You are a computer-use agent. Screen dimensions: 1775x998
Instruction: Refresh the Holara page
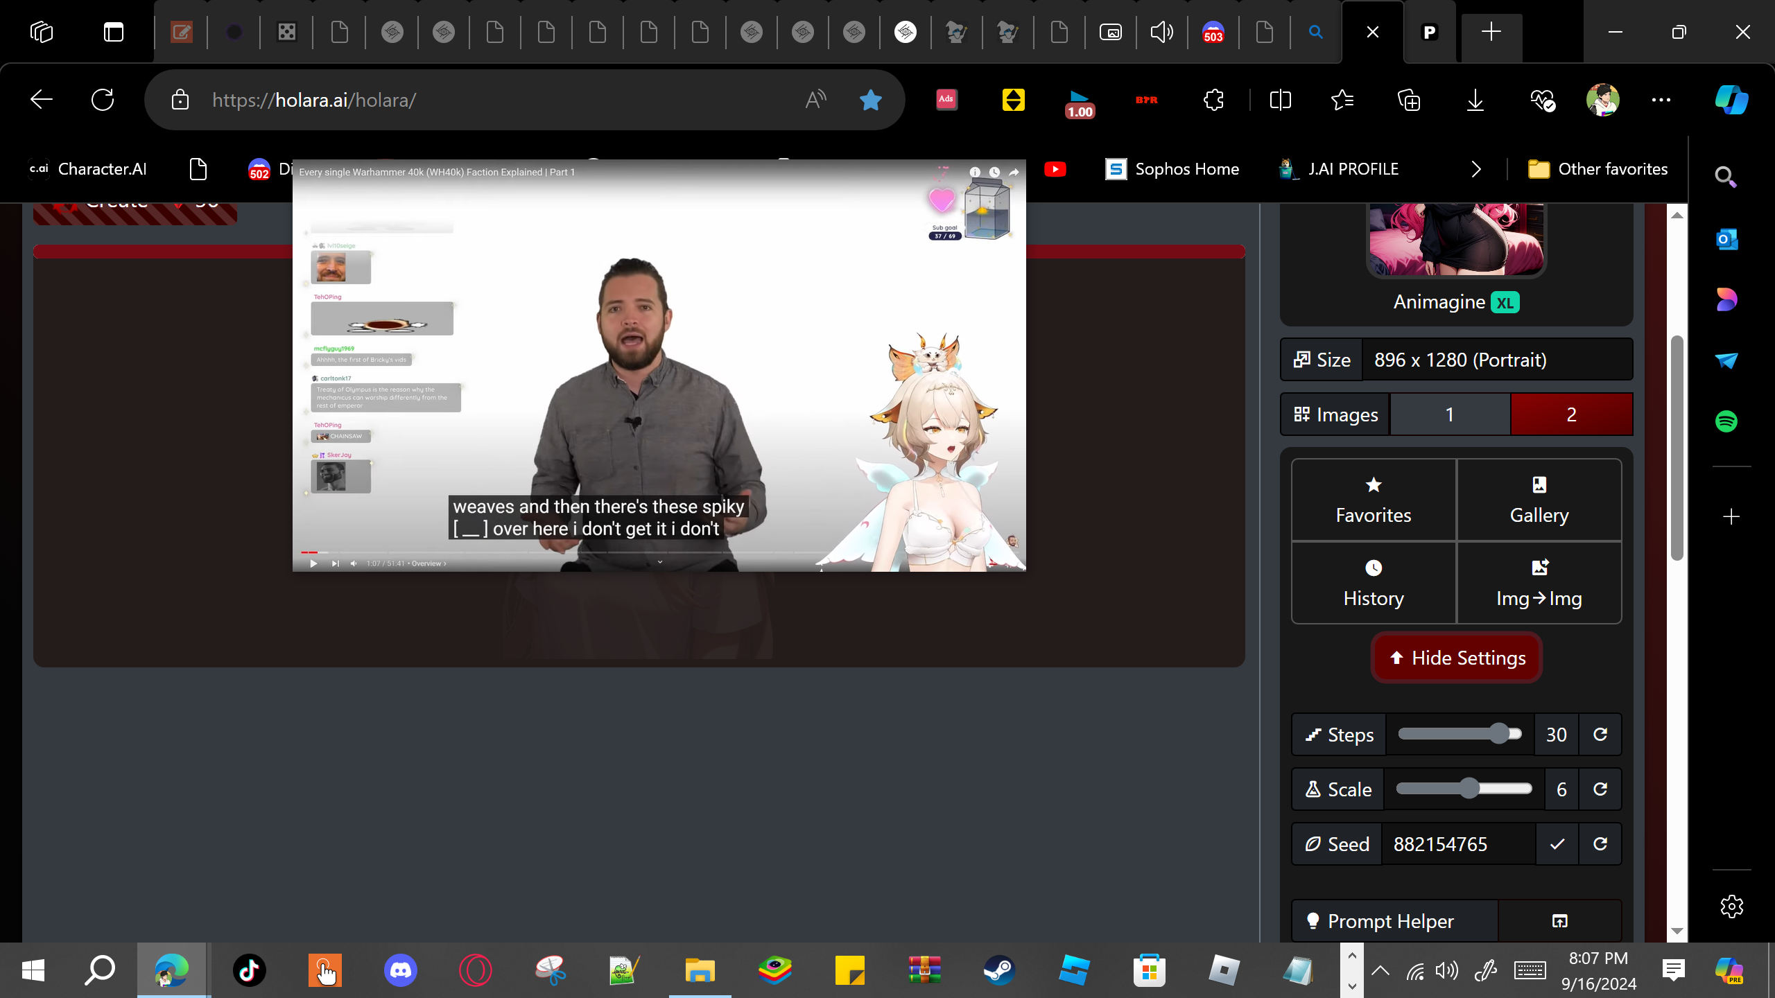tap(103, 100)
